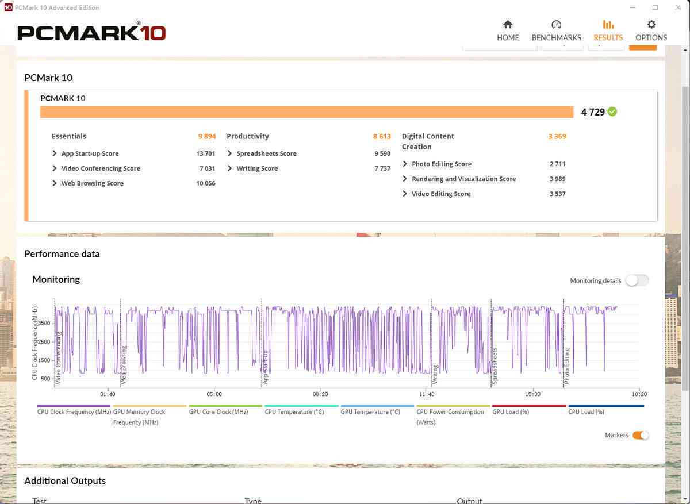The image size is (690, 504).
Task: Click the Video Editing value 3 537
Action: click(558, 194)
